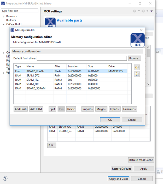
Task: Click the Generate... button
Action: (x=129, y=109)
